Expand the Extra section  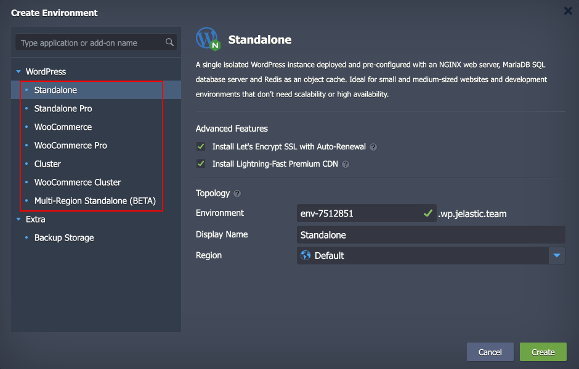(x=18, y=219)
